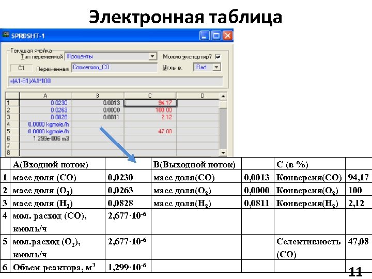
Task: Click the Конверсия(СО) table cell
Action: [309, 177]
